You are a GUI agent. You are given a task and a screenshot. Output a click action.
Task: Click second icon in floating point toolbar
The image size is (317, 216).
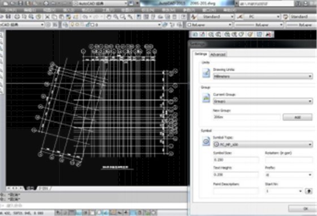click(203, 34)
